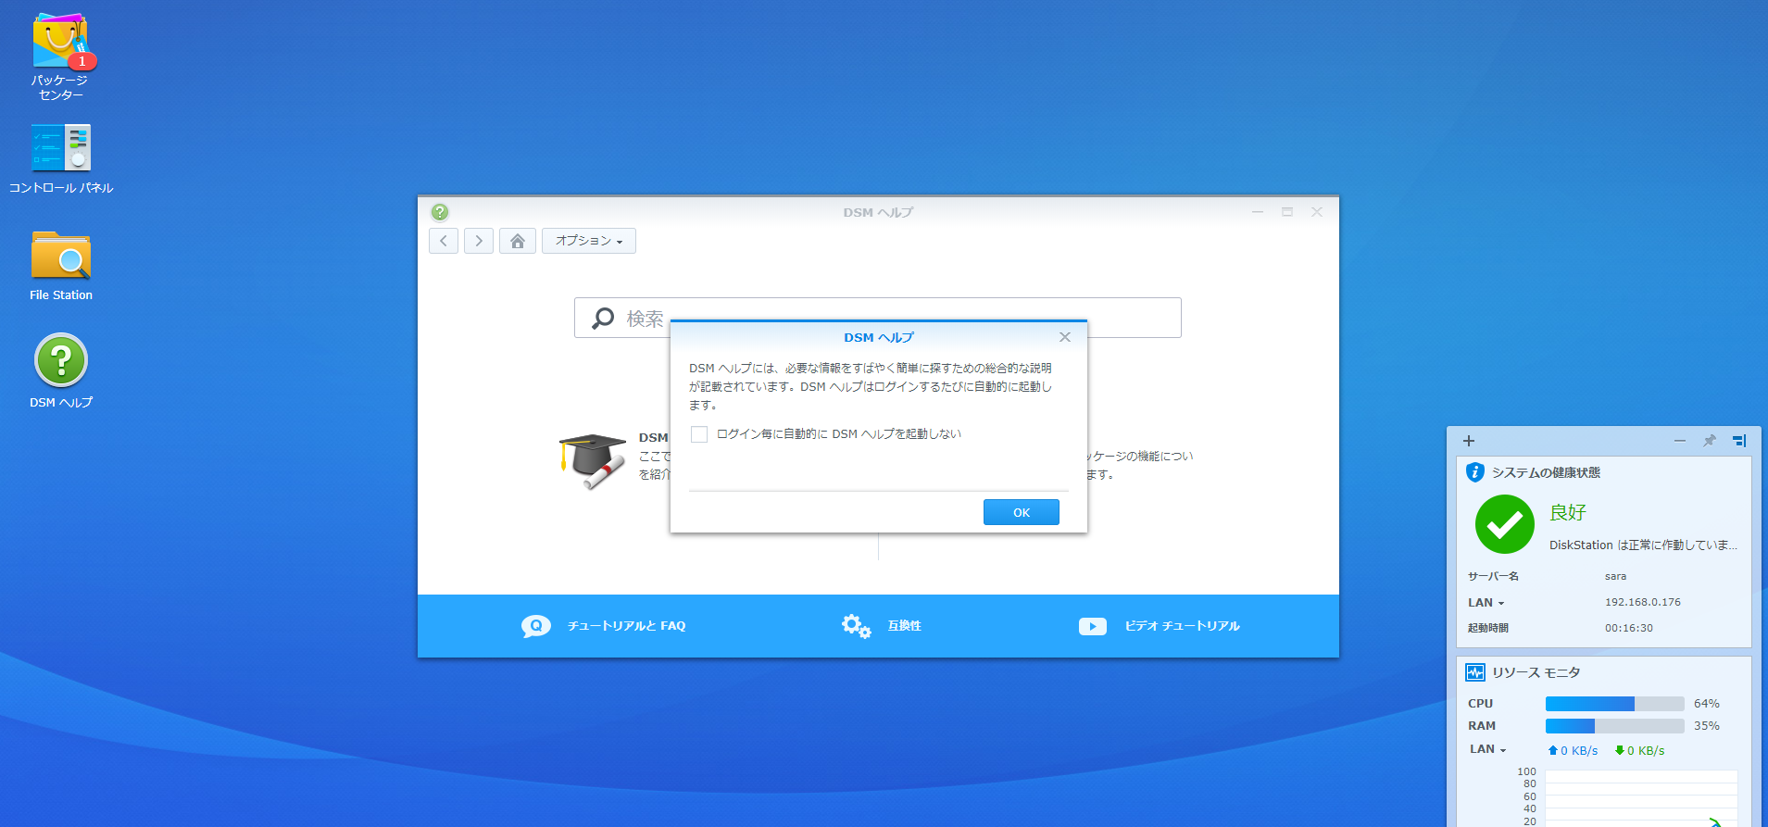This screenshot has height=827, width=1768.
Task: Click the 良好 status text
Action: coord(1568,512)
